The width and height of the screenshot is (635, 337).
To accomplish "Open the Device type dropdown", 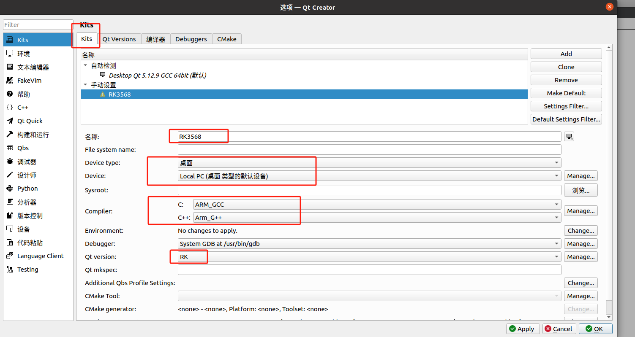I will click(x=369, y=163).
